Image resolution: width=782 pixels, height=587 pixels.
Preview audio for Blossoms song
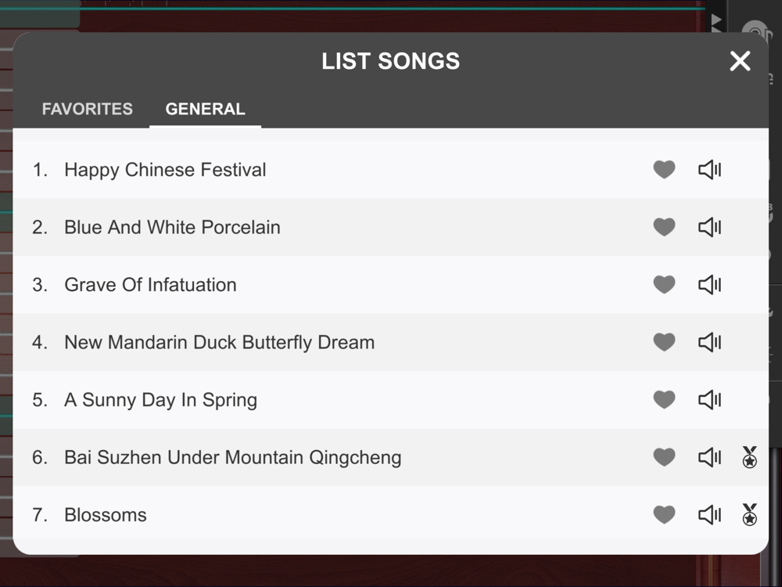pyautogui.click(x=709, y=515)
